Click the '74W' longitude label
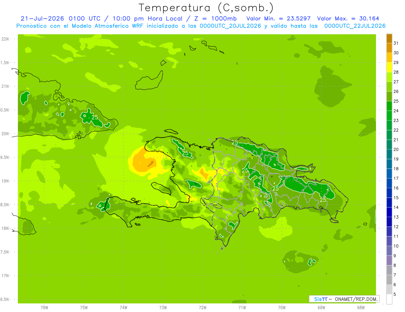The image size is (405, 312). [x=124, y=308]
